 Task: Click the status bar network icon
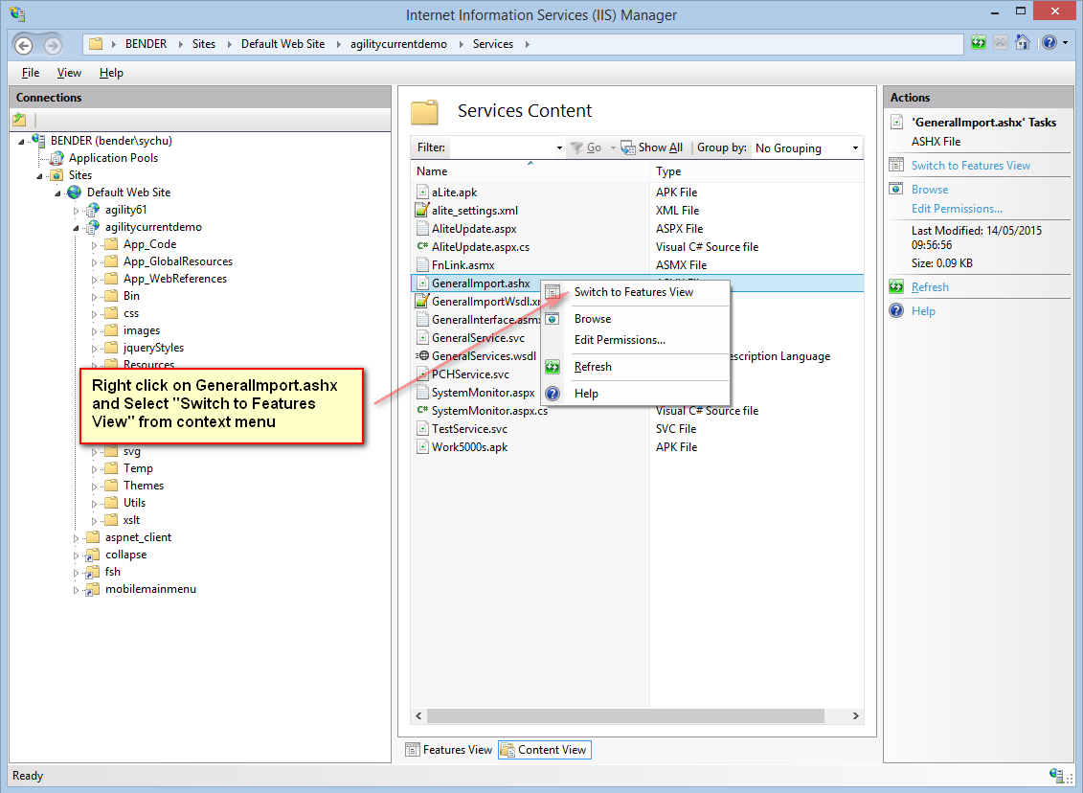(1057, 775)
